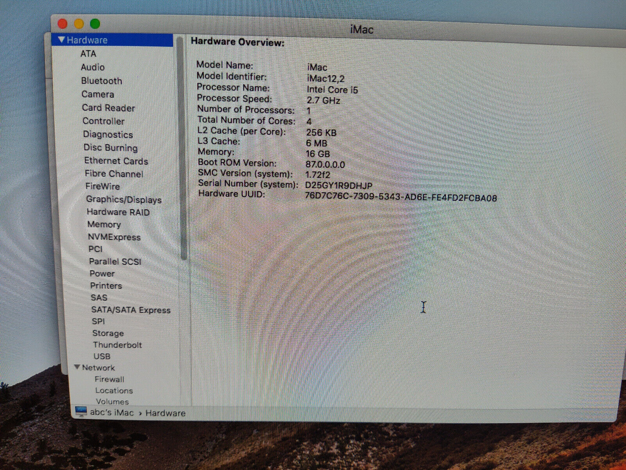Open the Diagnostics entry
Viewport: 626px width, 470px height.
point(108,135)
